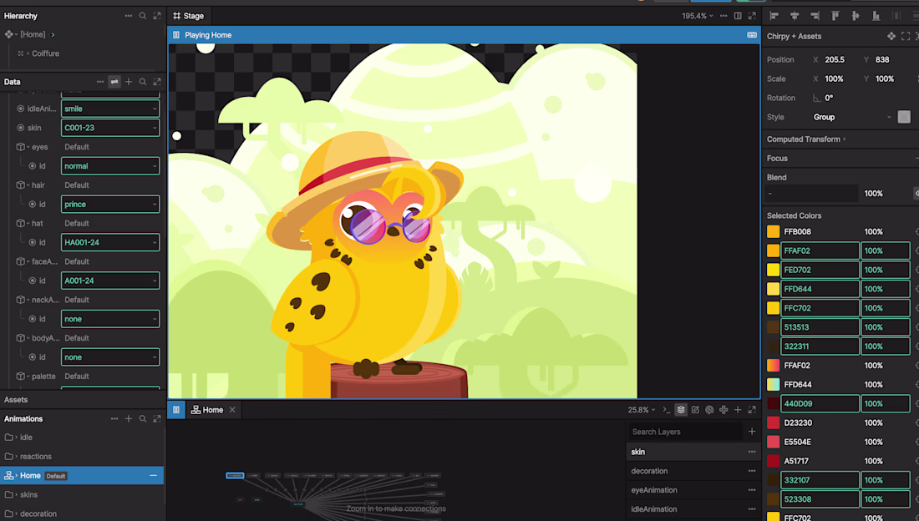Open the console icon in the timeline toolbar
This screenshot has height=521, width=919.
pyautogui.click(x=667, y=410)
